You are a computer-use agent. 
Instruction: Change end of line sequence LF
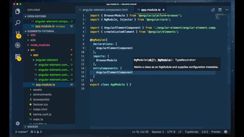point(180,132)
